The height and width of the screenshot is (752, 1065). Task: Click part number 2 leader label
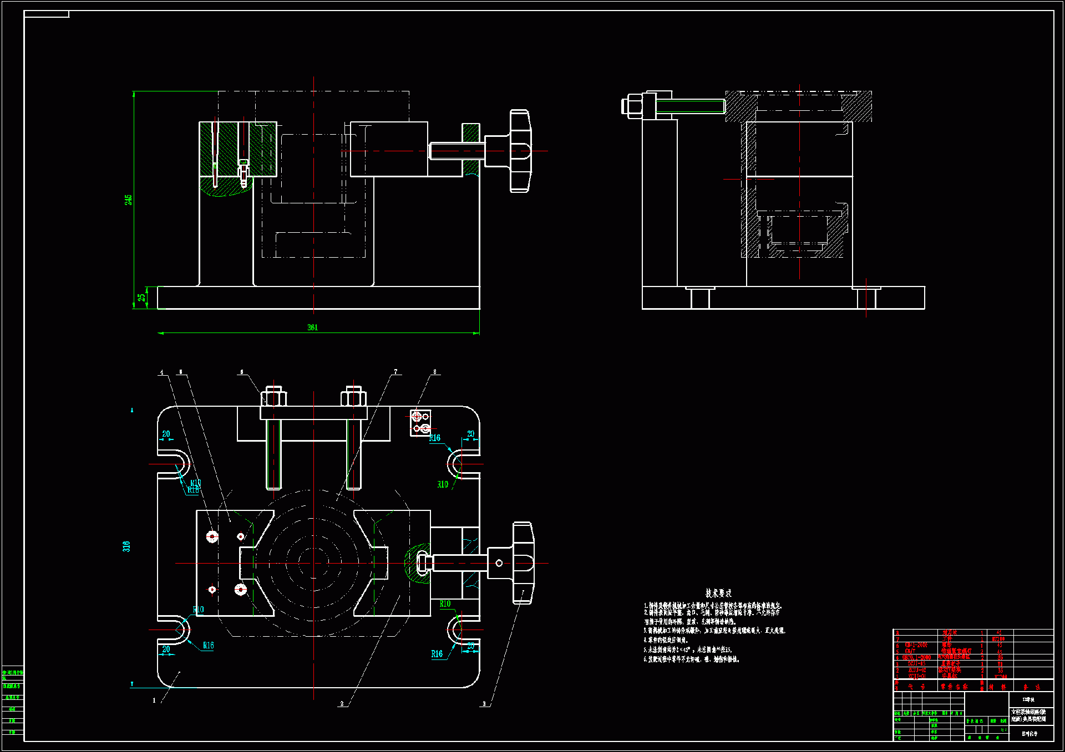coord(342,704)
